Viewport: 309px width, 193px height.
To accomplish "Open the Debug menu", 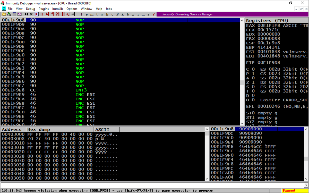I will coord(30,9).
